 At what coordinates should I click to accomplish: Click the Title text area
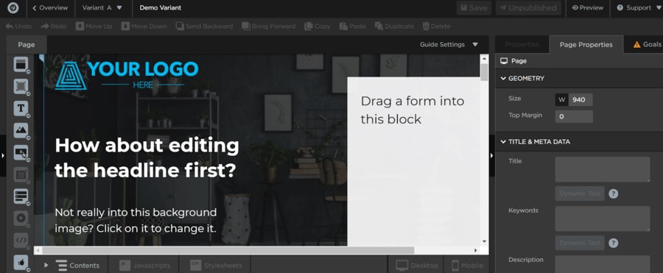coord(603,169)
